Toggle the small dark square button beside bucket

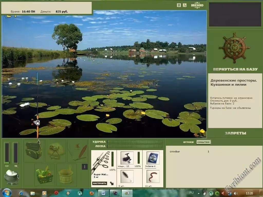pos(85,167)
